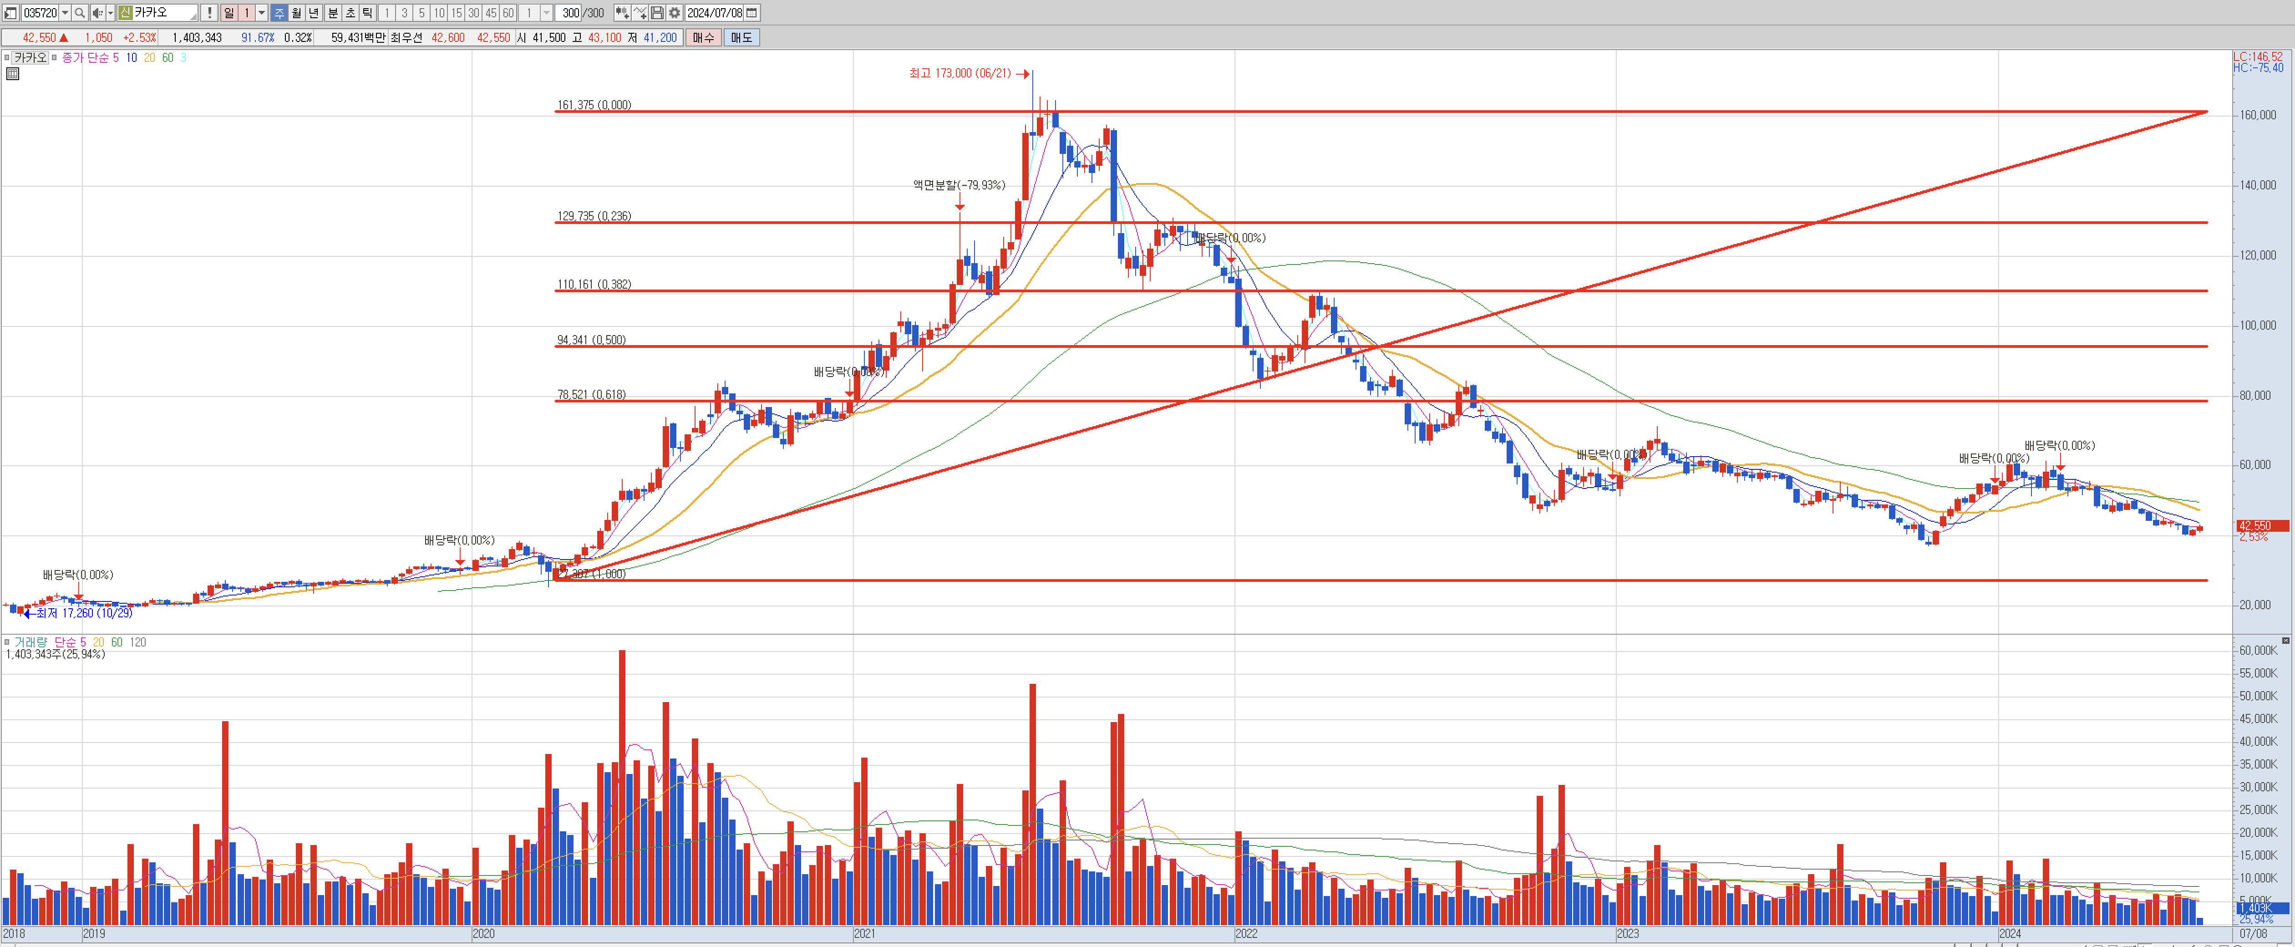
Task: Select the 년 yearly period tab
Action: pyautogui.click(x=314, y=12)
